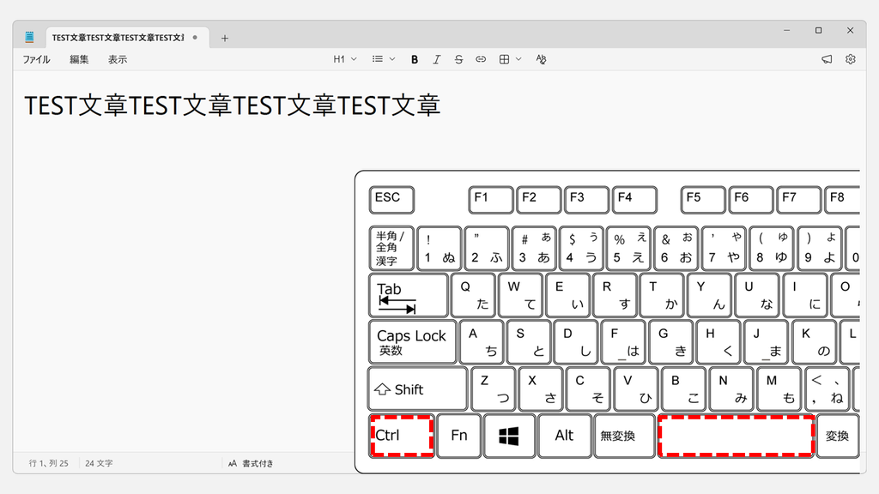Image resolution: width=879 pixels, height=494 pixels.
Task: Add a new tab with the plus button
Action: click(x=225, y=38)
